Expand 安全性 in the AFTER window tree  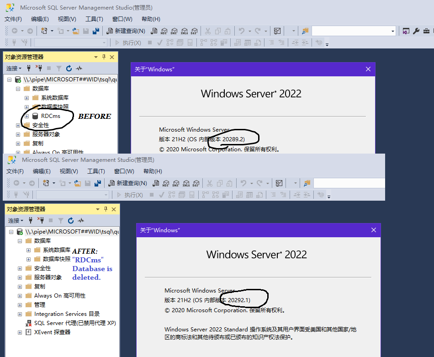(20, 268)
